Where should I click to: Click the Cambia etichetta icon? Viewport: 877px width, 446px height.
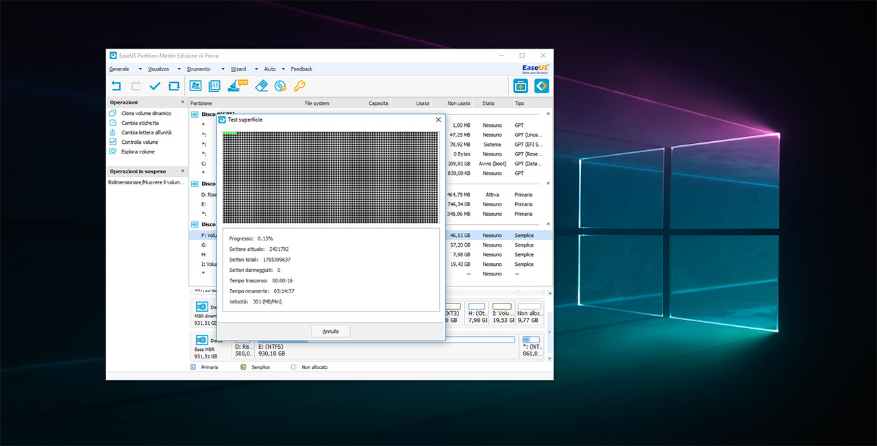(114, 123)
